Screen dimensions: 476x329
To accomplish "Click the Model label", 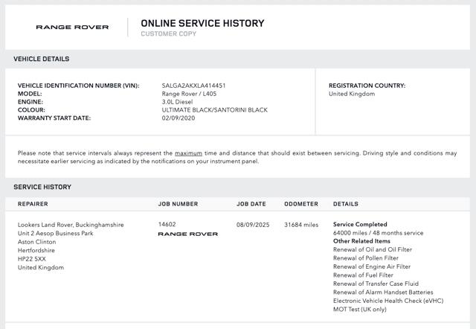I will tap(30, 94).
